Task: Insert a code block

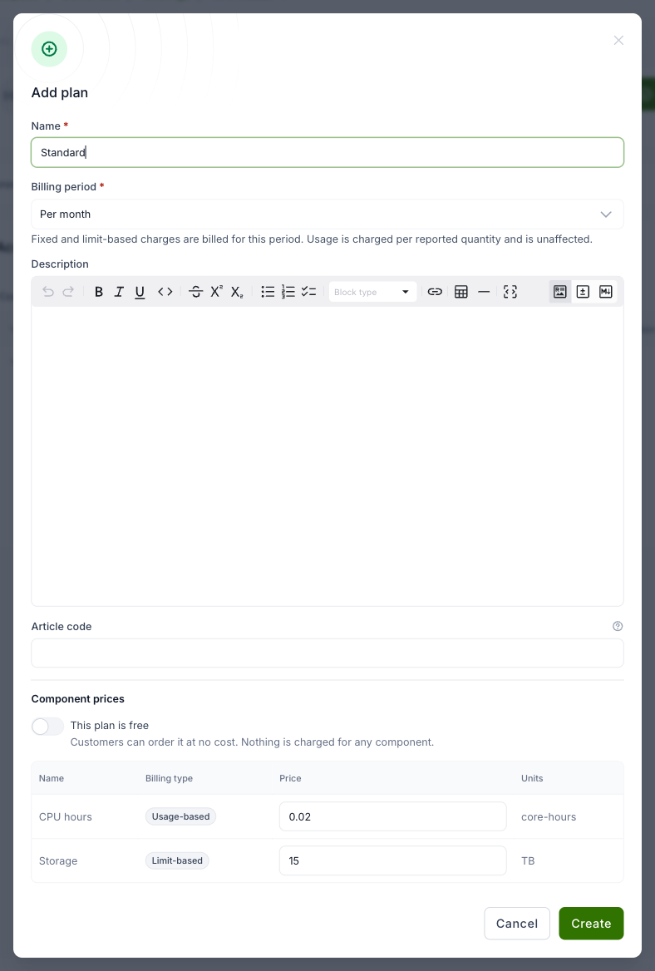Action: pos(510,292)
